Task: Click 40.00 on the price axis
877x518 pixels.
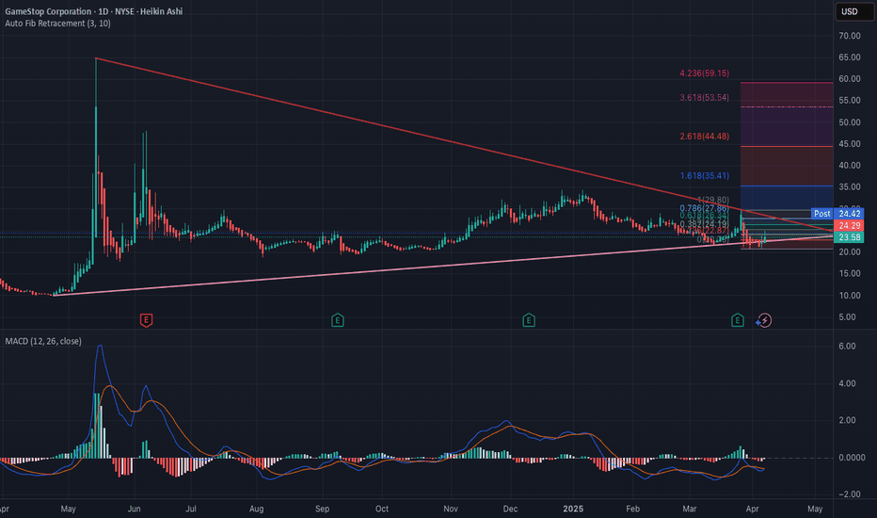Action: tap(849, 165)
